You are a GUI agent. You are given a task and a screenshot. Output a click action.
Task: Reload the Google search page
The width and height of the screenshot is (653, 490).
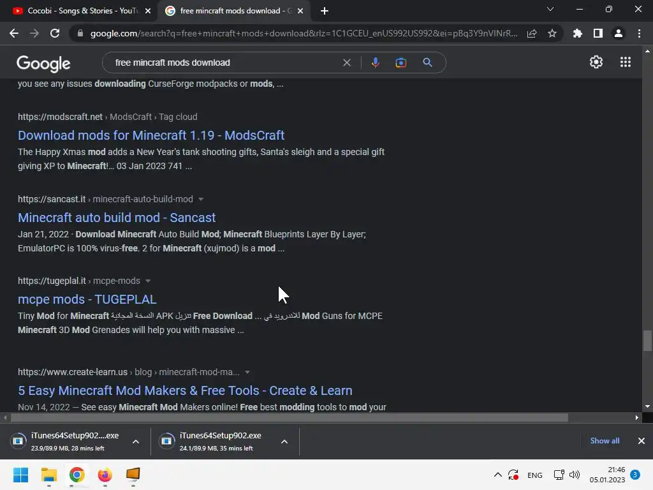tap(55, 33)
